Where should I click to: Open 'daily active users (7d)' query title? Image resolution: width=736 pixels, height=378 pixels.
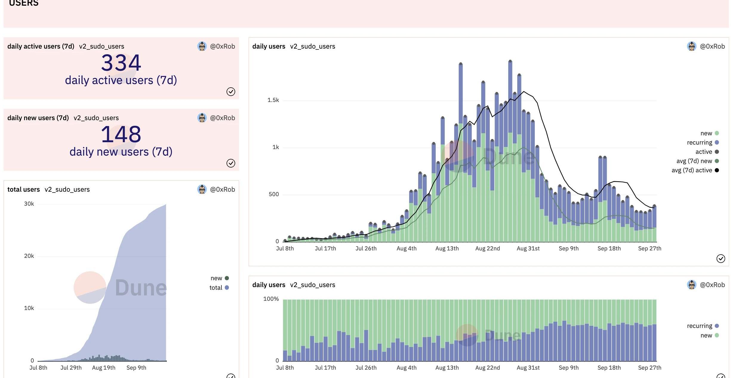pos(41,46)
